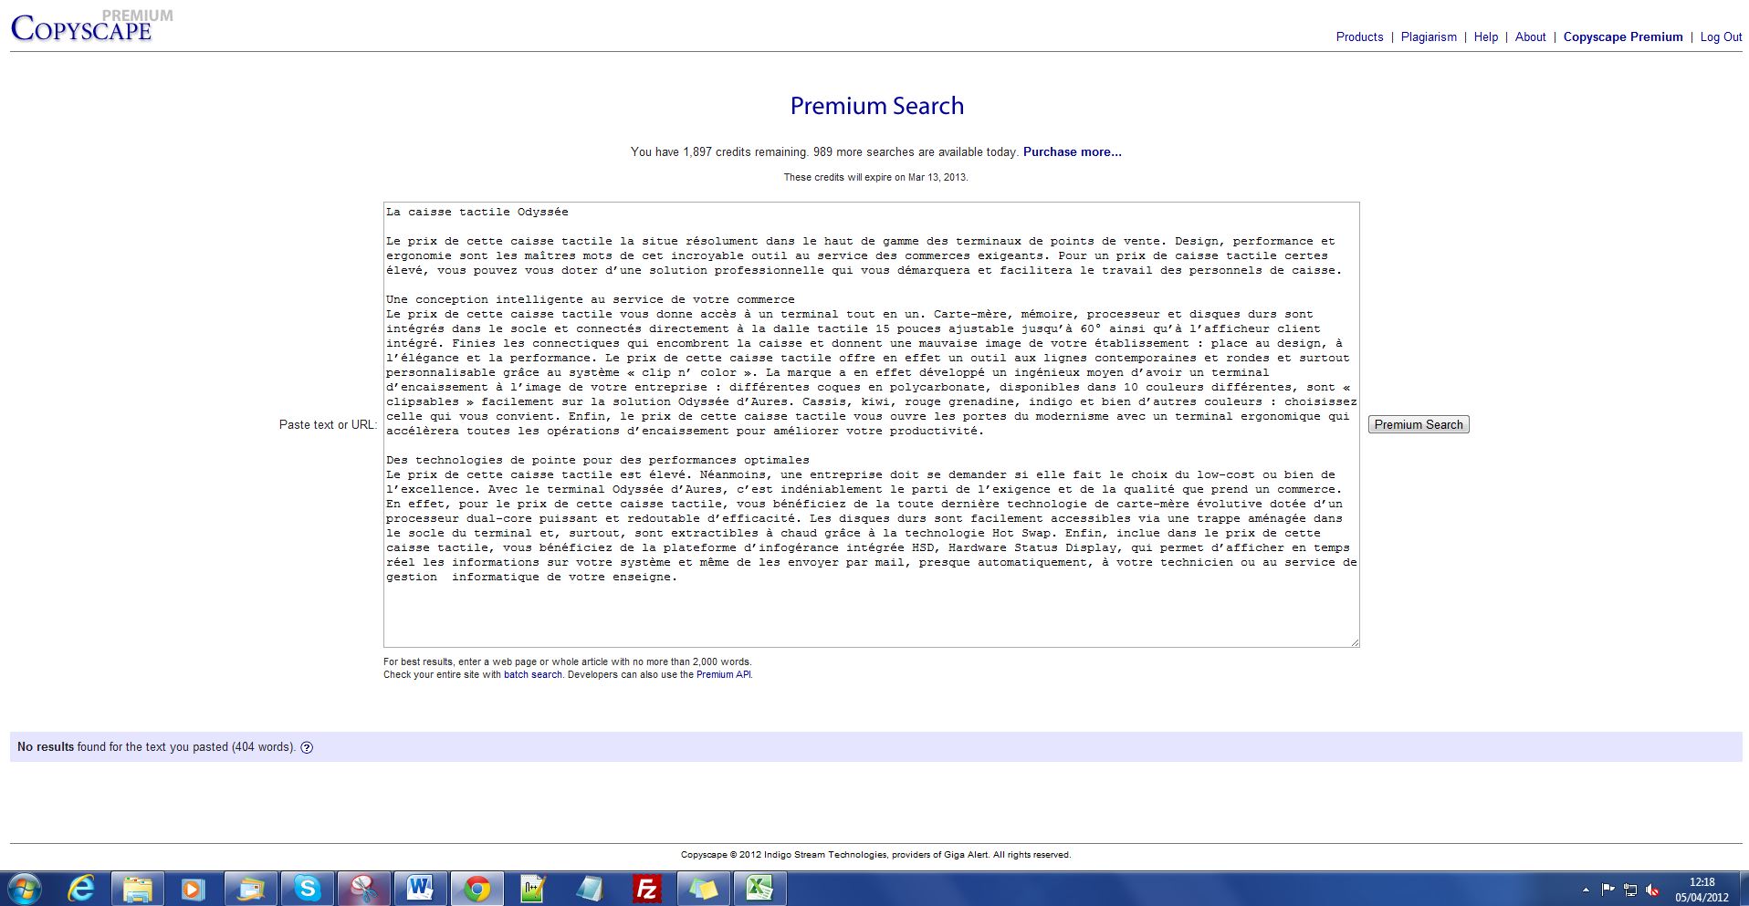
Task: Click the help question mark icon beside results
Action: coord(307,747)
